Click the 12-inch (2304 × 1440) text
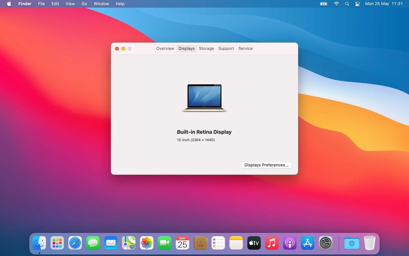Image resolution: width=409 pixels, height=256 pixels. pos(196,140)
